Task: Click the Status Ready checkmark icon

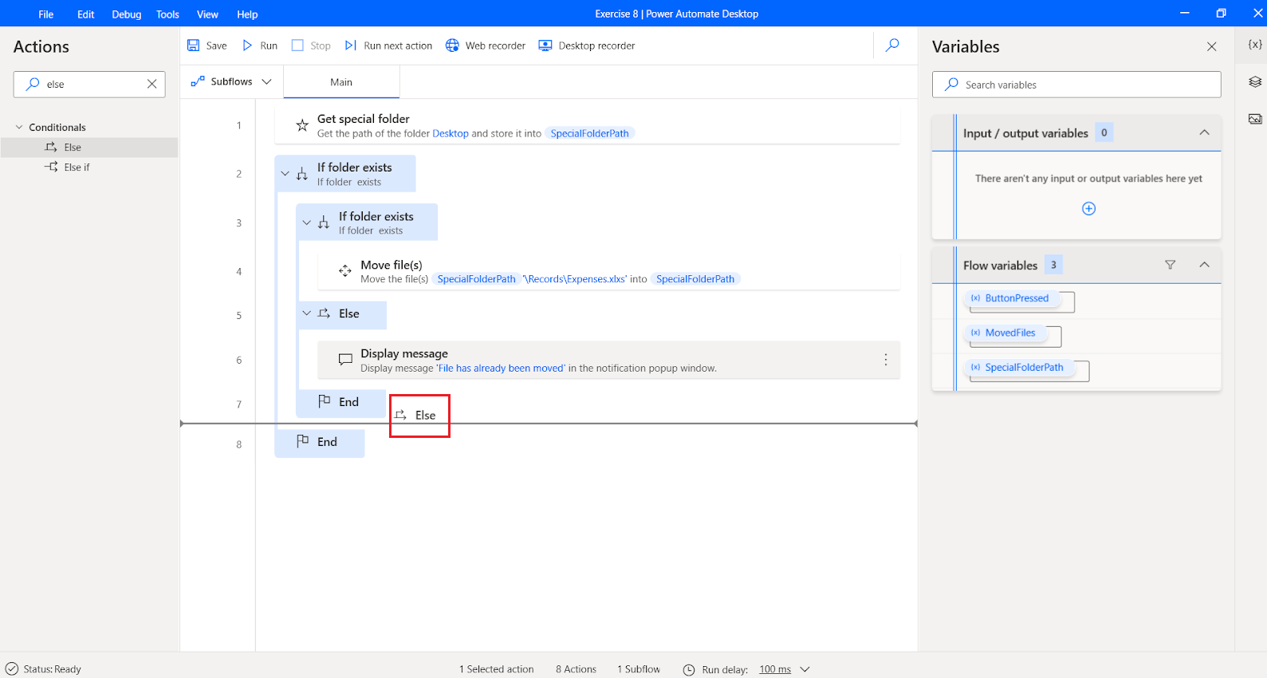Action: [x=12, y=669]
